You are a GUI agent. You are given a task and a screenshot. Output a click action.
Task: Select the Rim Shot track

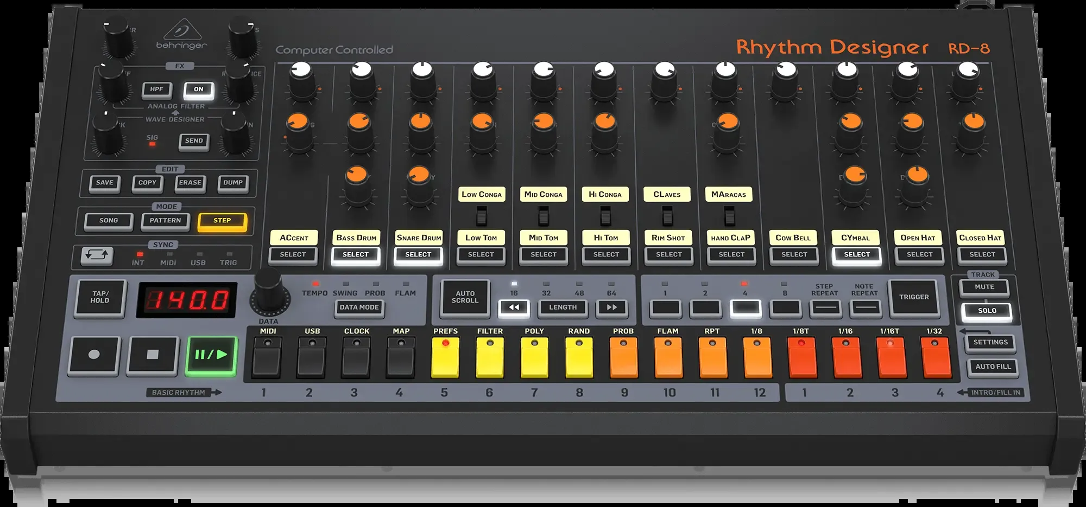(x=669, y=255)
